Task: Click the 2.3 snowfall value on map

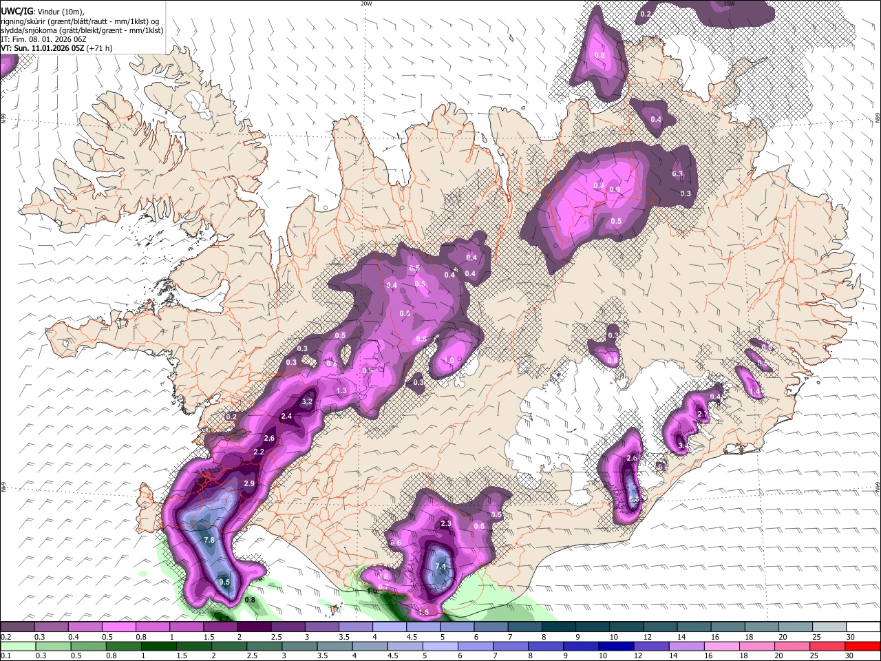Action: 446,524
